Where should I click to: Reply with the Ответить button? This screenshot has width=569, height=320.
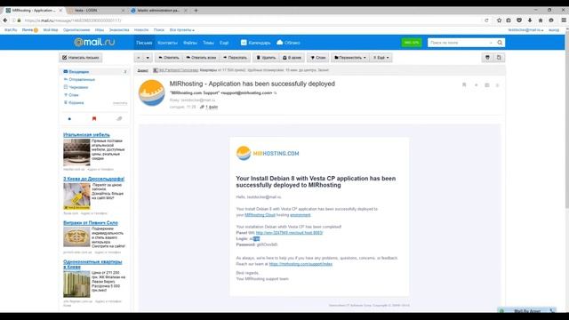tap(168, 57)
